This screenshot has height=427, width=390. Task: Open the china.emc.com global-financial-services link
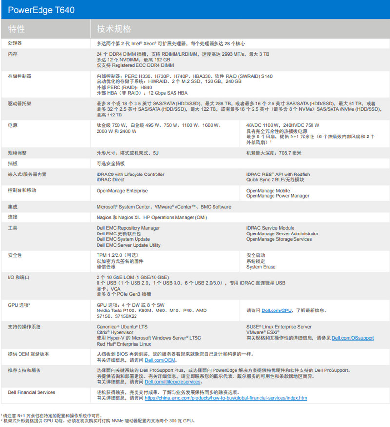pyautogui.click(x=226, y=398)
